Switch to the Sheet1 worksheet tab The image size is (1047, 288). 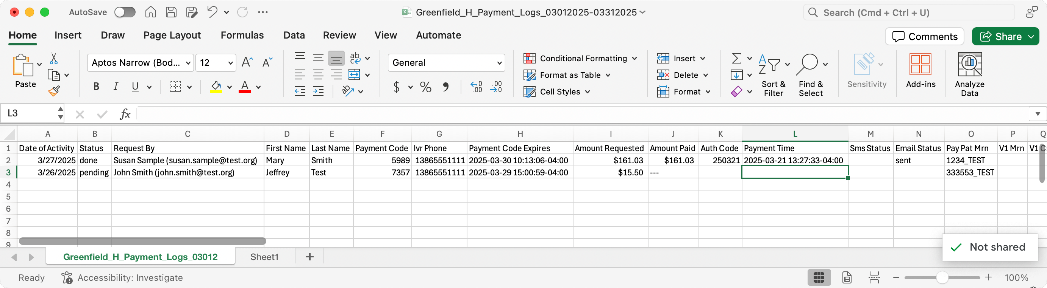pos(264,257)
